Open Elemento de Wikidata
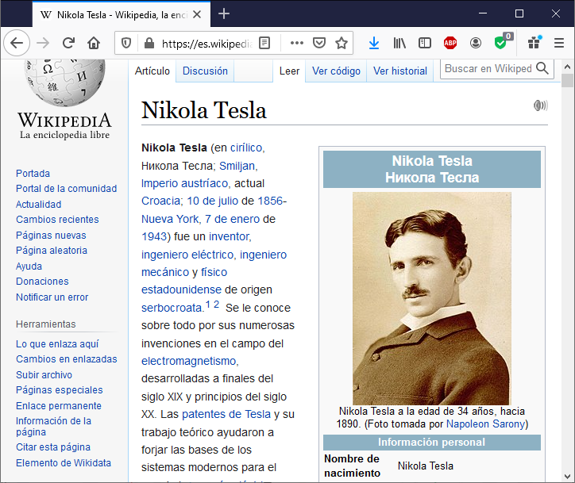This screenshot has height=483, width=575. pos(63,463)
